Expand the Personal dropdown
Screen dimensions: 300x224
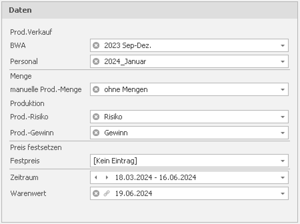[282, 62]
